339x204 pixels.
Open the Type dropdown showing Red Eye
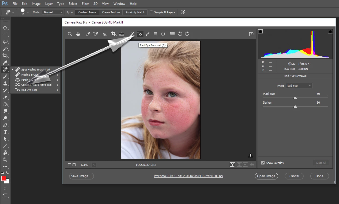point(299,86)
